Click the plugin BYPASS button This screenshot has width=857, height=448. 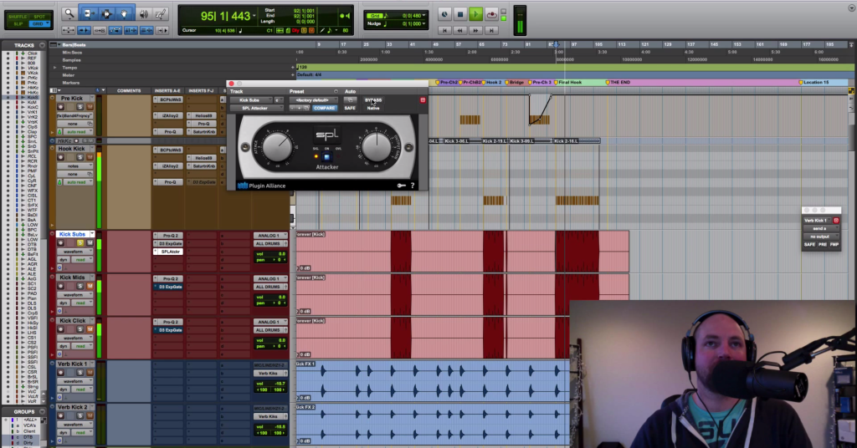[x=373, y=100]
